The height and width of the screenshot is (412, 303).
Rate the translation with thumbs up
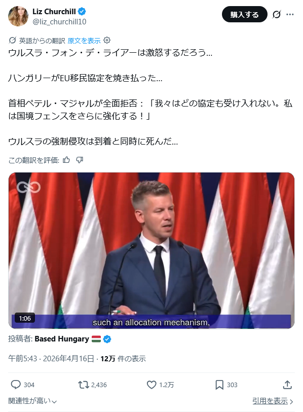(66, 160)
